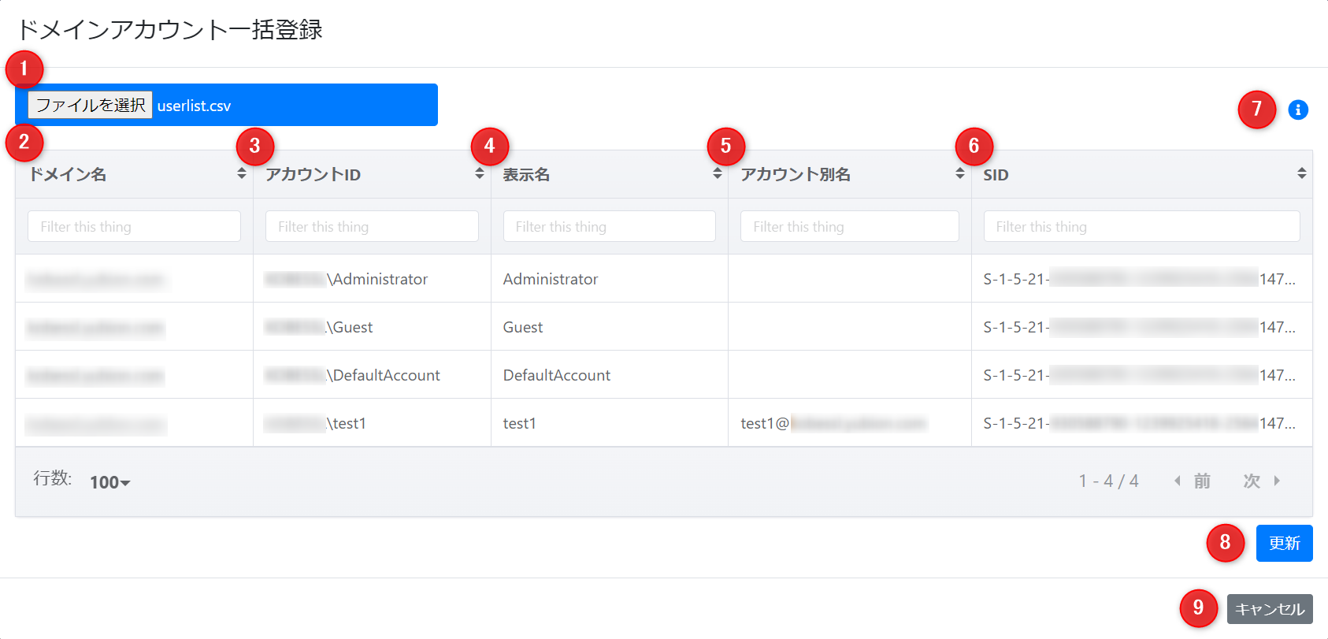Click the ファイルを選択 file chooser button
1328x639 pixels.
tap(90, 105)
